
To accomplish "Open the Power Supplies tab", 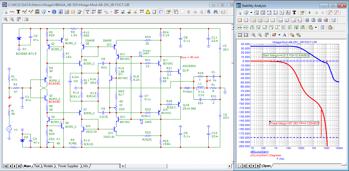I will point(68,166).
